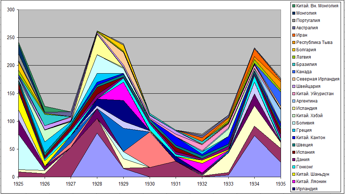Select axis year 1932

pyautogui.click(x=202, y=184)
